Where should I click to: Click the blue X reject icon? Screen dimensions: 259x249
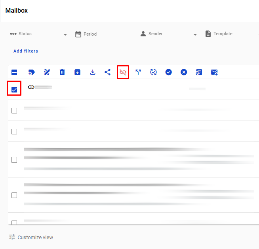(184, 72)
